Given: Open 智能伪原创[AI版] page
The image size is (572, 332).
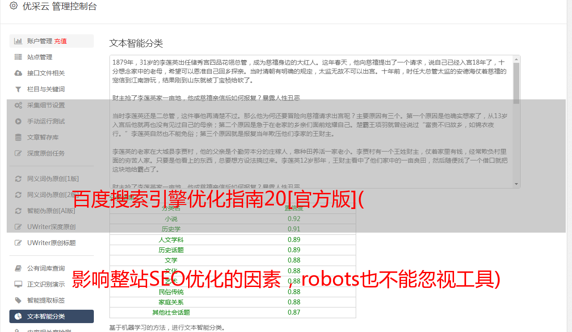Looking at the screenshot, I should click(51, 211).
